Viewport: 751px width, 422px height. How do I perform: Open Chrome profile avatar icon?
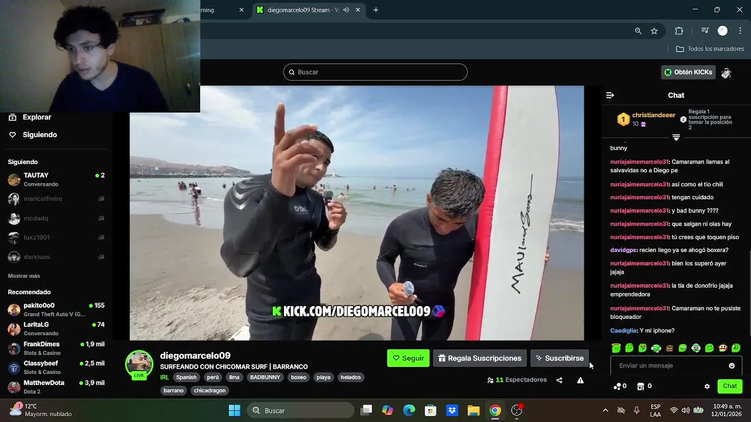[723, 31]
